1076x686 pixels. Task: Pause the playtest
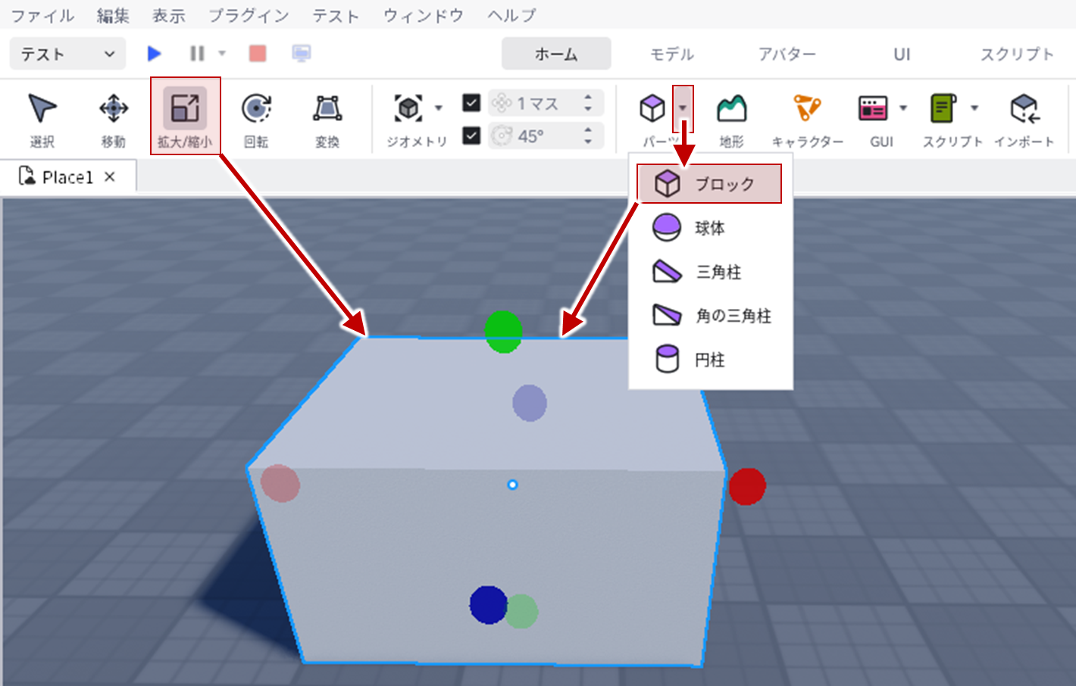pos(197,53)
